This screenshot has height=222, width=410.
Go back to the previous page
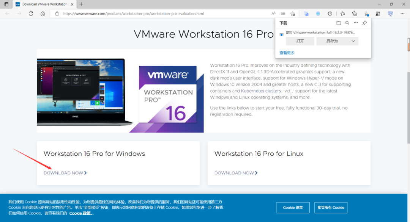point(7,14)
